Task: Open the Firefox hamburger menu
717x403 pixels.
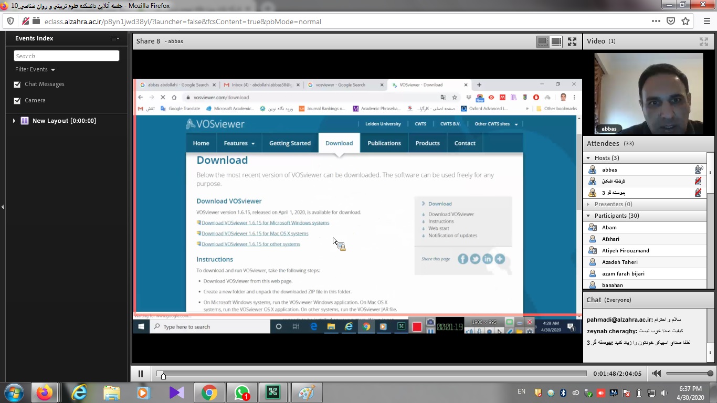Action: [707, 22]
